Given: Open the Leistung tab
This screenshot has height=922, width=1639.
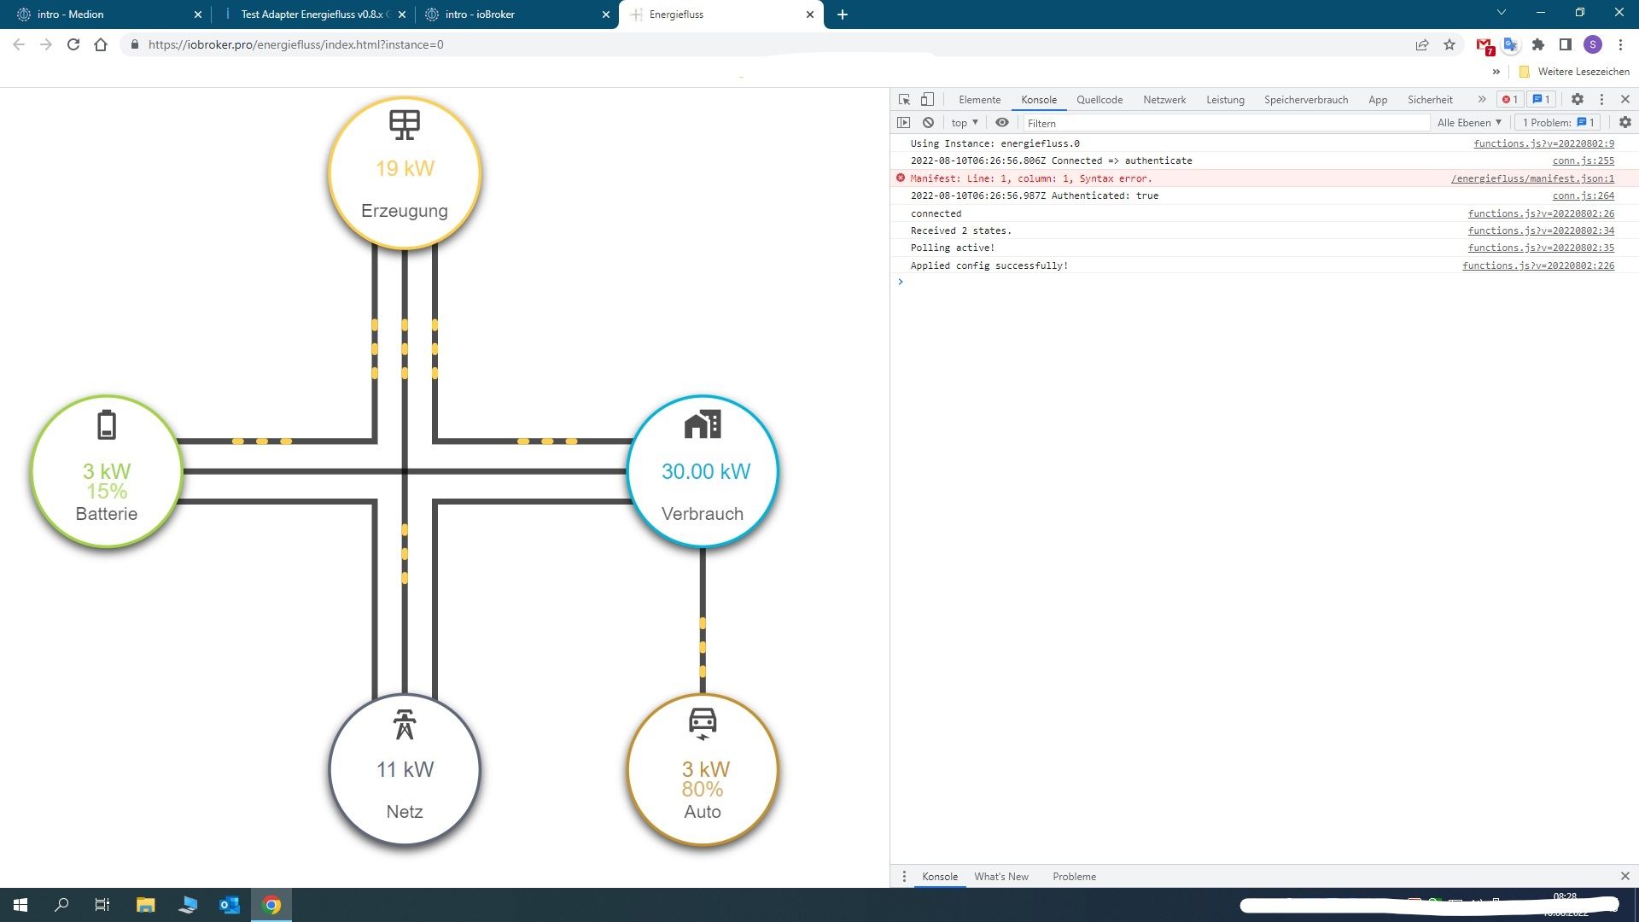Looking at the screenshot, I should [1225, 100].
